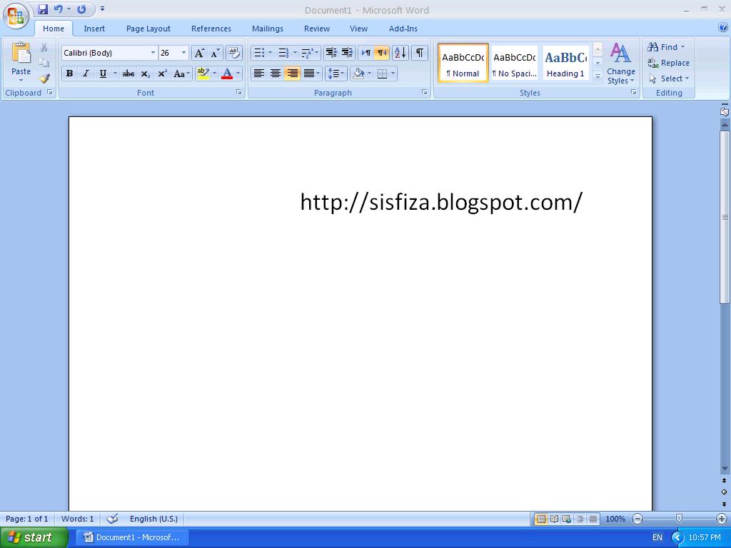Click the Windows start button
This screenshot has width=731, height=548.
[x=34, y=537]
